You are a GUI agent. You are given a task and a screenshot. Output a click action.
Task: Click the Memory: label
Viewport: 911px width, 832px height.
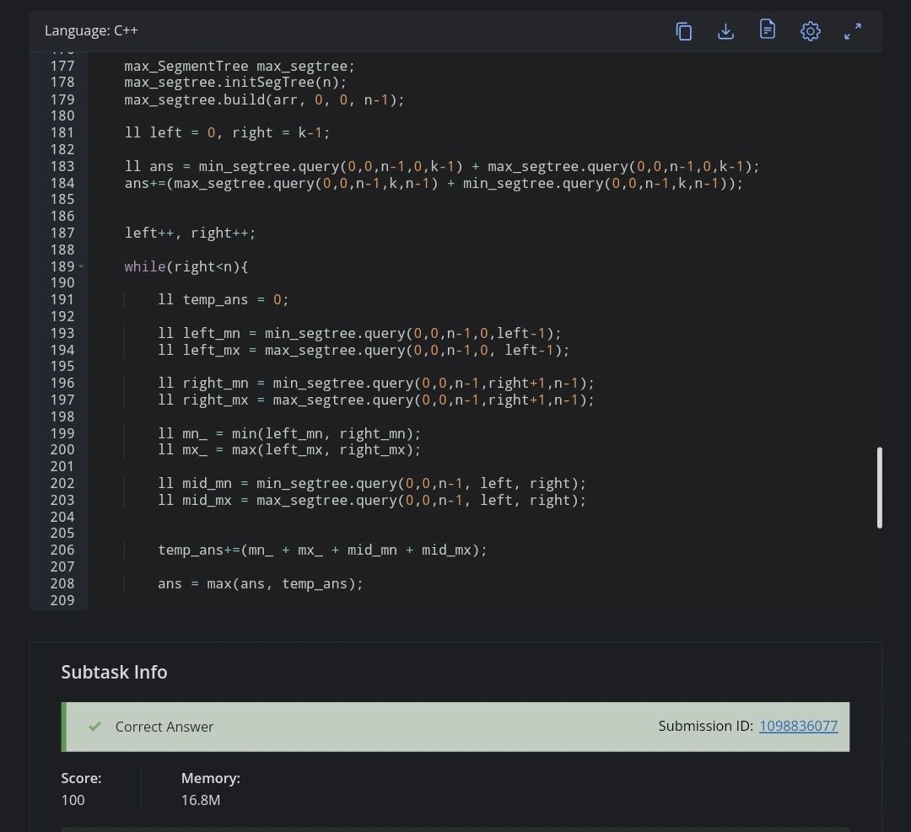(x=210, y=777)
